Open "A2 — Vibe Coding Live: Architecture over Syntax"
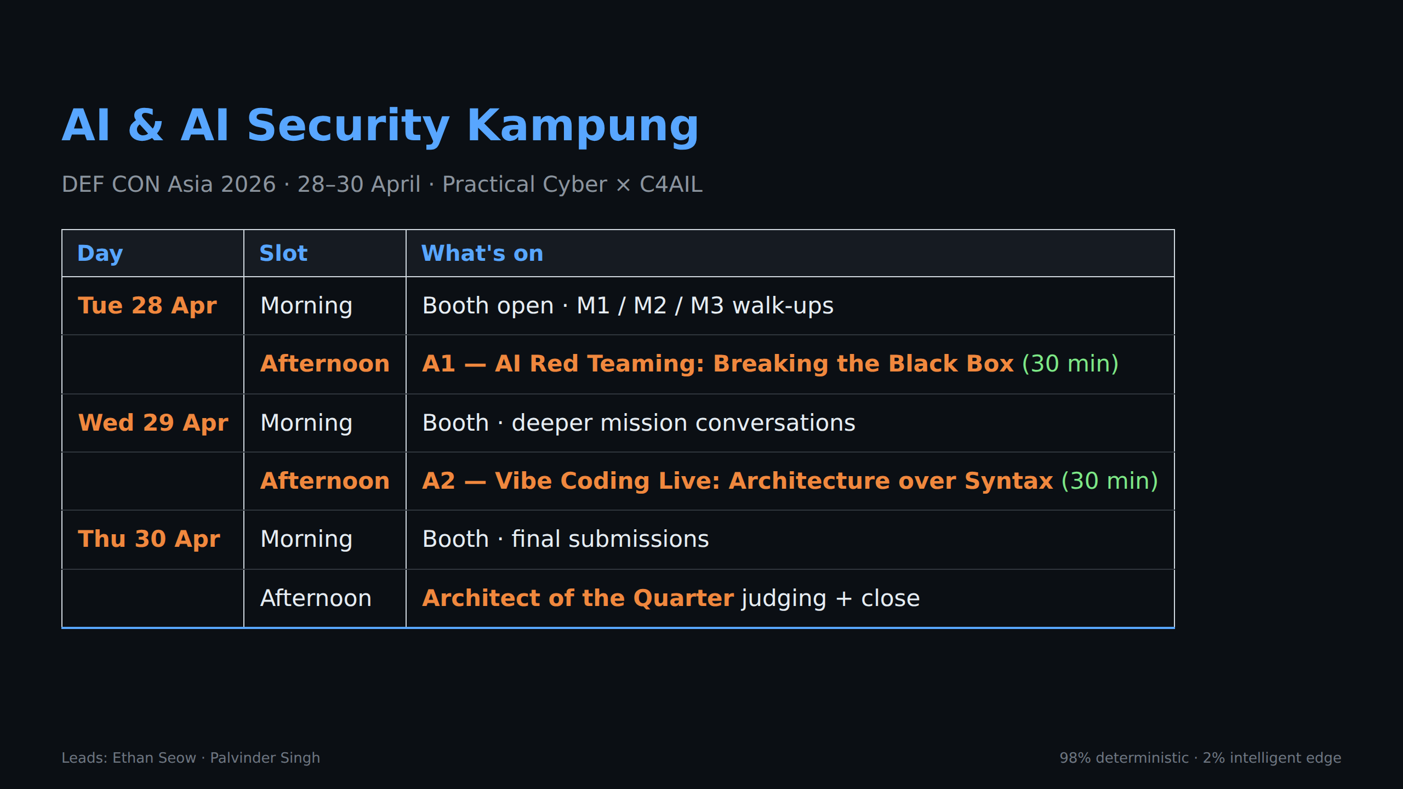1403x789 pixels. 737,481
